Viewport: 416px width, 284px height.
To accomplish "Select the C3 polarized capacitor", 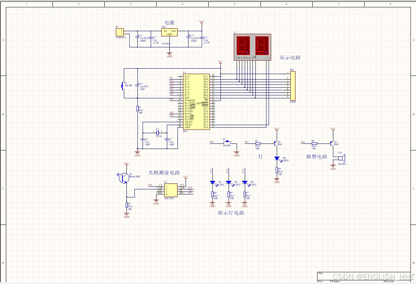I will click(189, 37).
